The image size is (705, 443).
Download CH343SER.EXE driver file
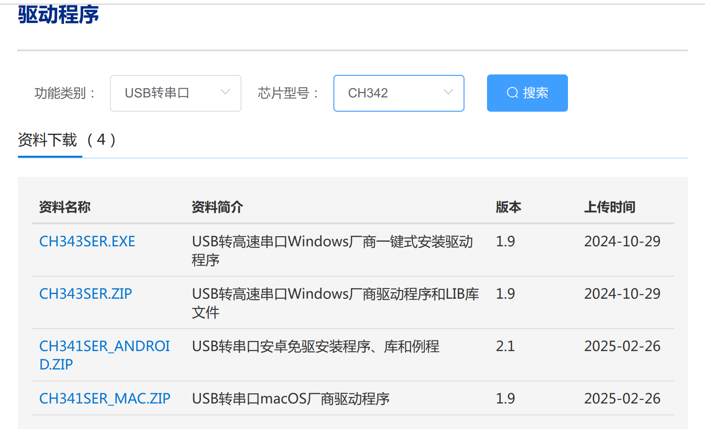(87, 241)
